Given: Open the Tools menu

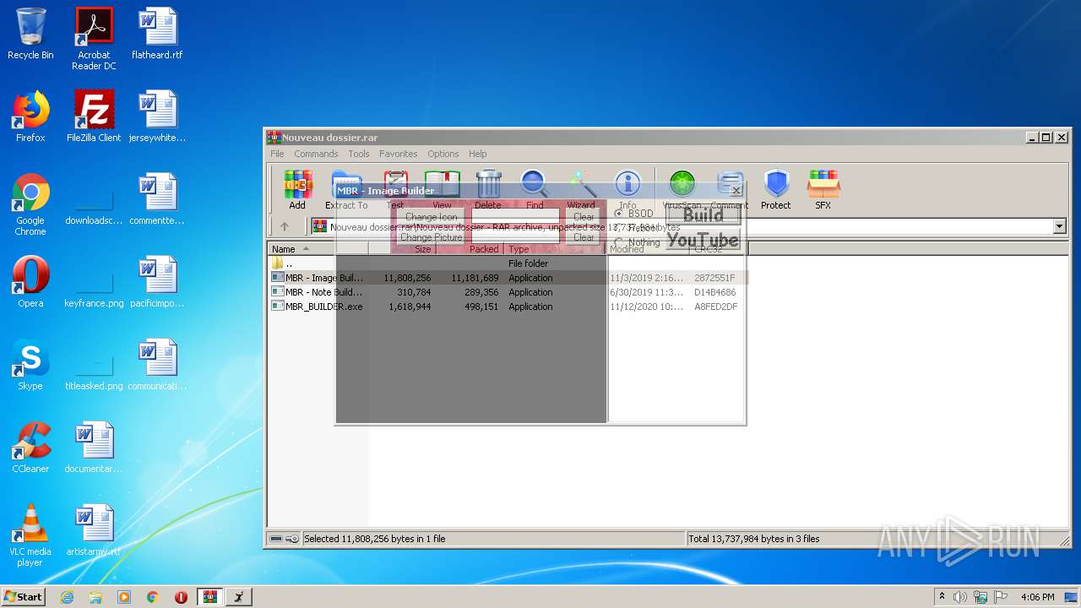Looking at the screenshot, I should pos(359,154).
